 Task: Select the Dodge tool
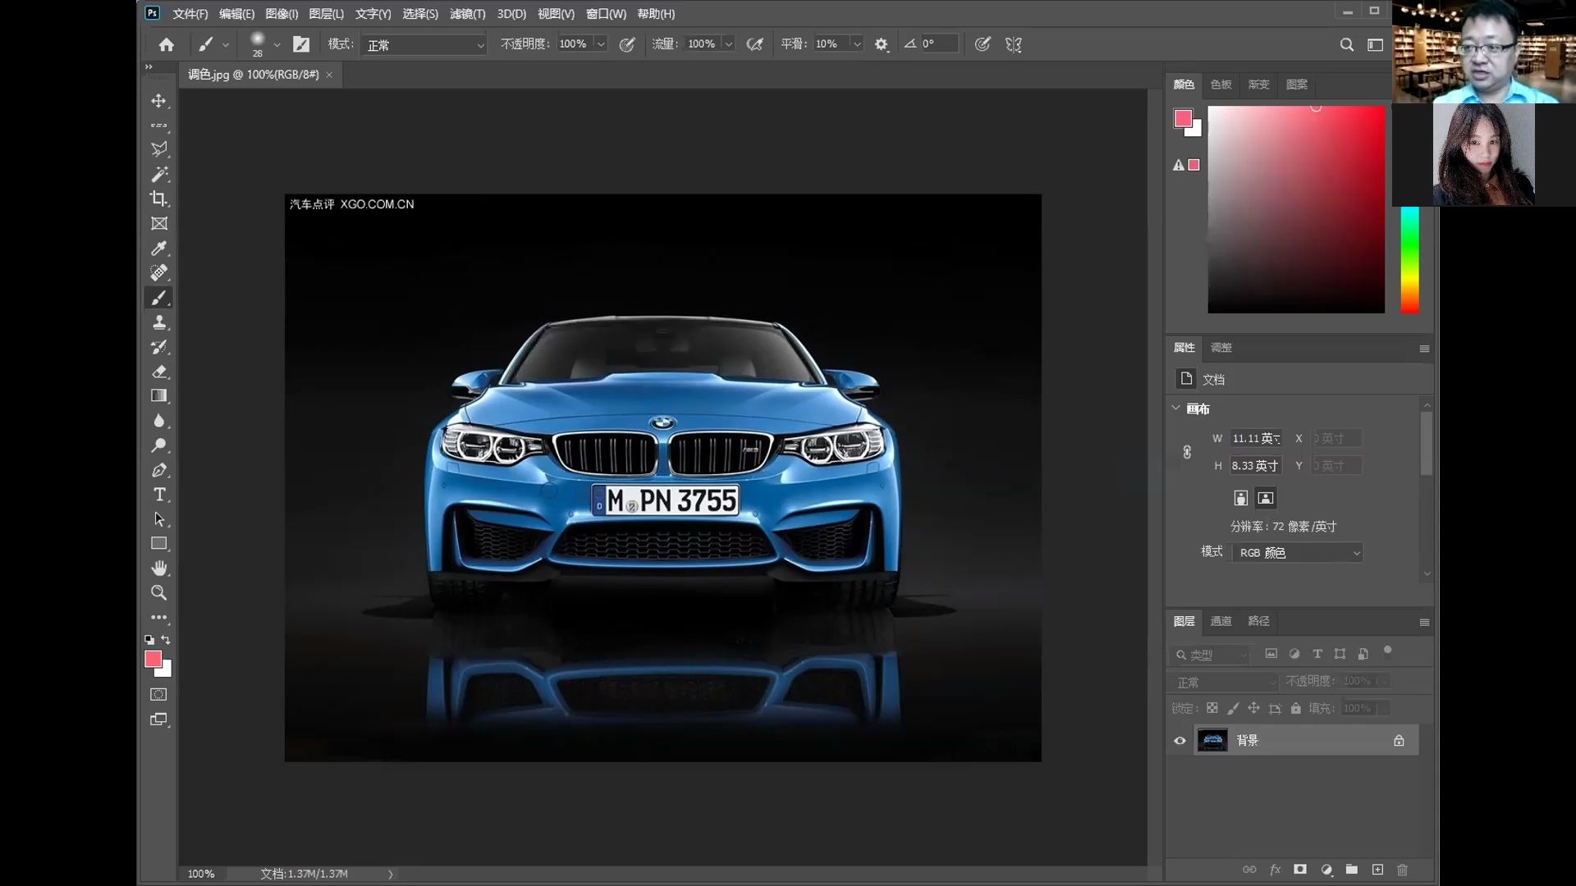158,445
